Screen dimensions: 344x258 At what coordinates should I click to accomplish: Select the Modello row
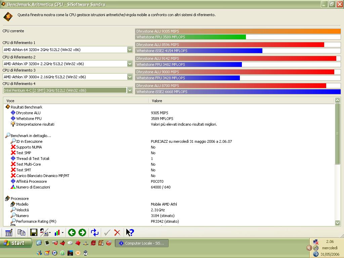(x=169, y=204)
